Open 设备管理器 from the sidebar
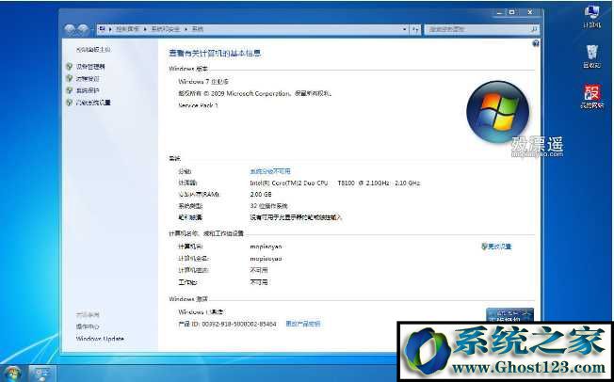This screenshot has width=614, height=382. pyautogui.click(x=90, y=67)
